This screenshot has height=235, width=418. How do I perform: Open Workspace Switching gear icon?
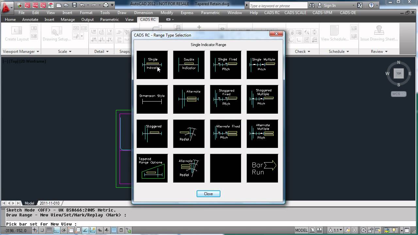pos(363,230)
